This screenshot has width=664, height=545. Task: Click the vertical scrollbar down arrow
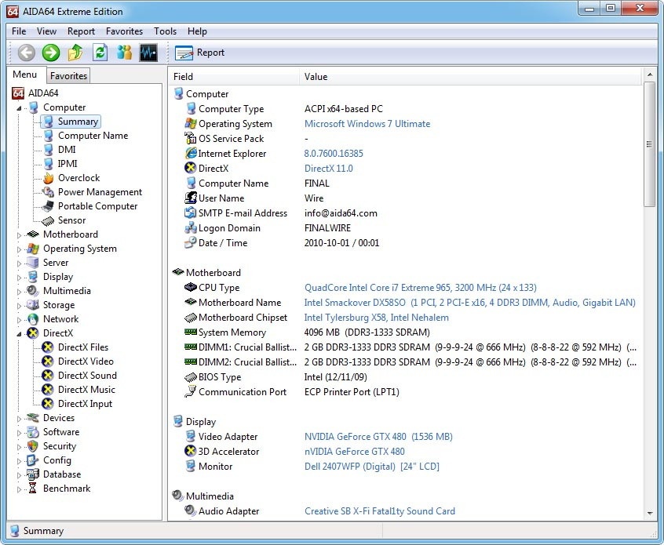pyautogui.click(x=649, y=513)
